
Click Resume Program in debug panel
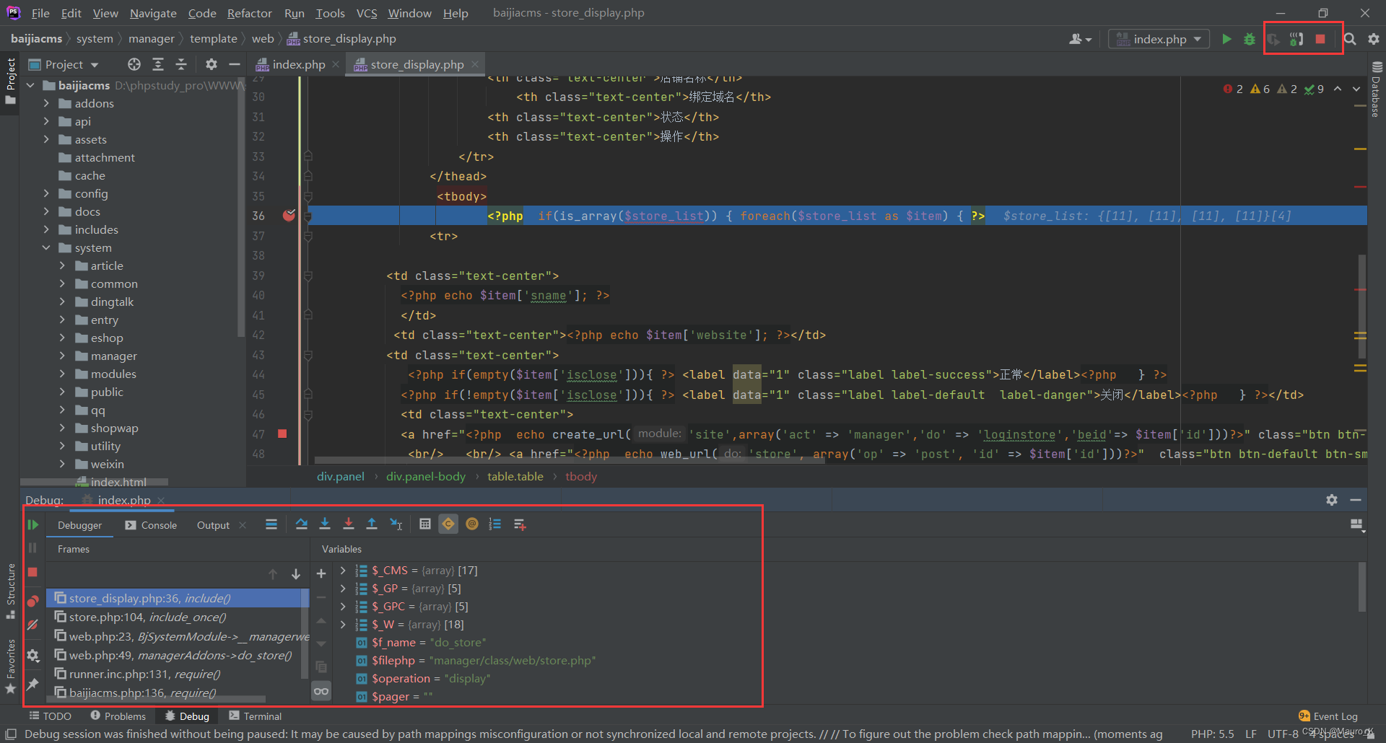coord(33,524)
